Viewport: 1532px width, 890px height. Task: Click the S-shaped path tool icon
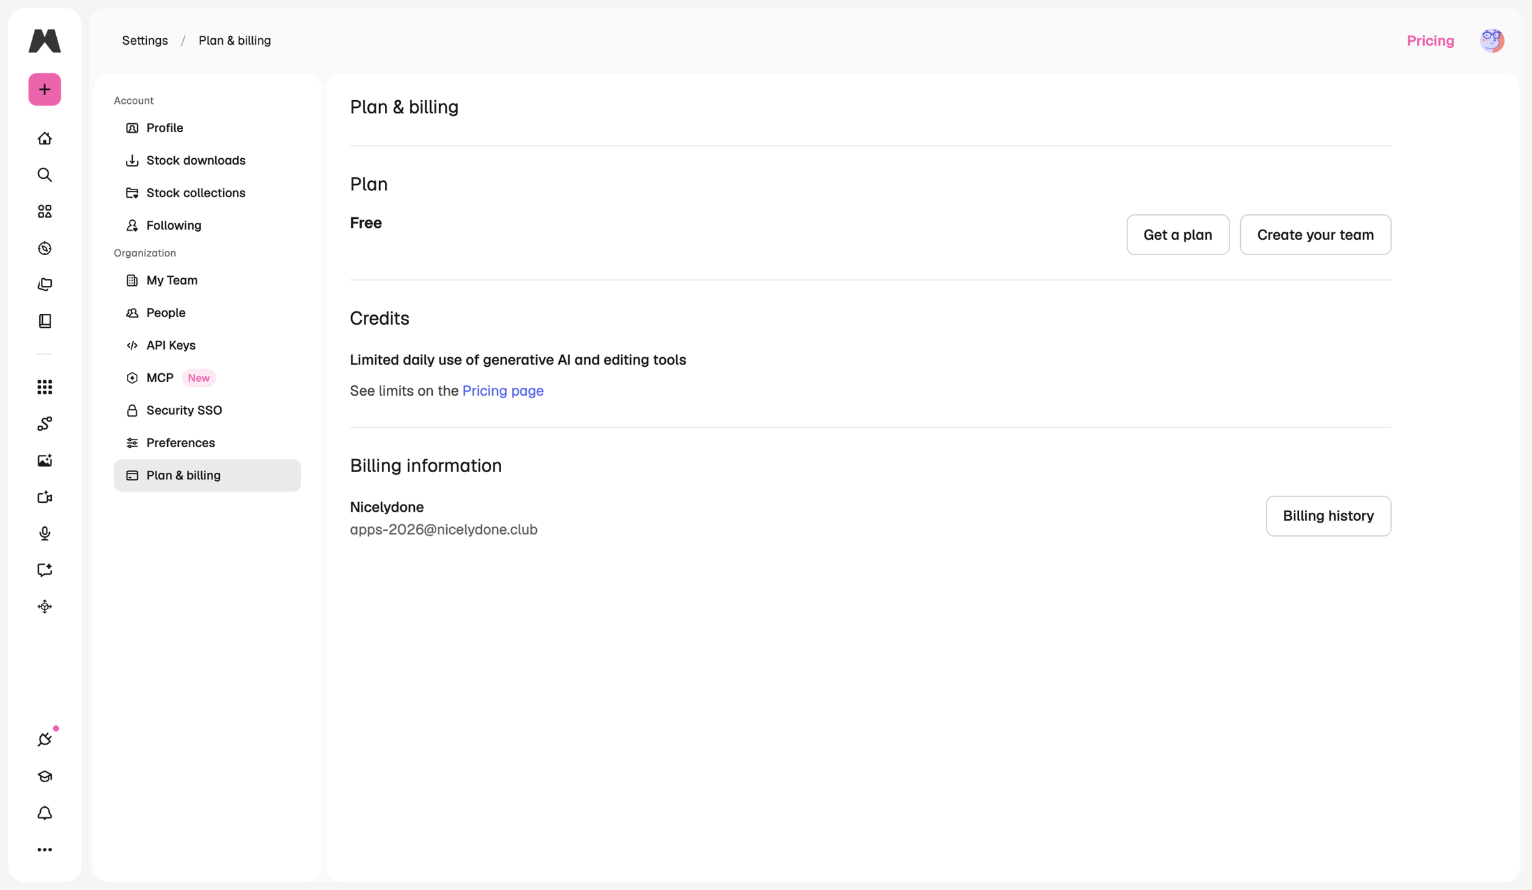(x=45, y=424)
